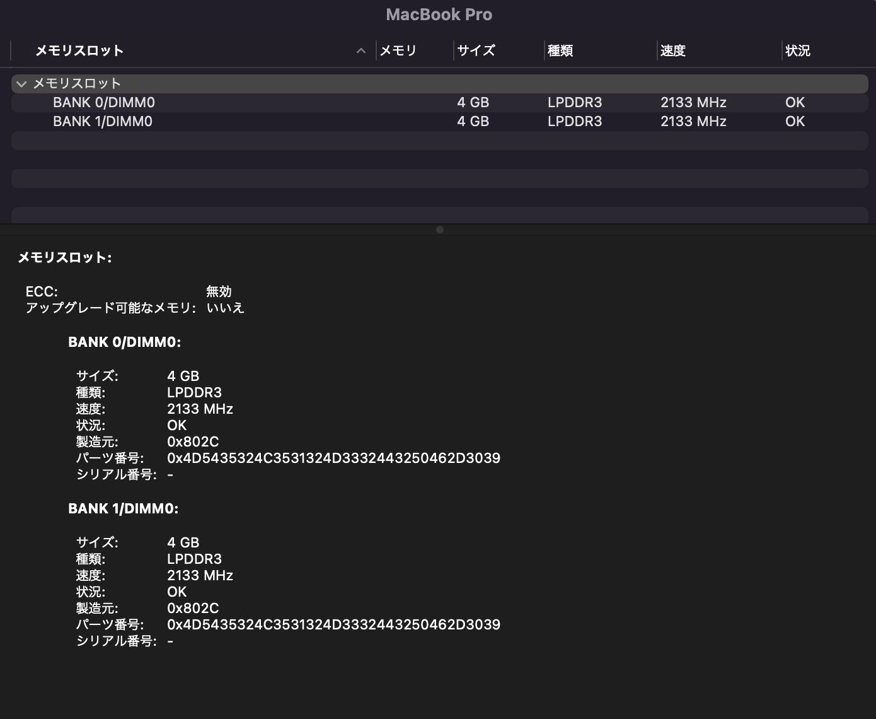
Task: Select the BANK 0/DIMM0 row
Action: coord(104,103)
